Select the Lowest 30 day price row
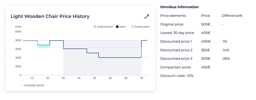 tap(177, 33)
